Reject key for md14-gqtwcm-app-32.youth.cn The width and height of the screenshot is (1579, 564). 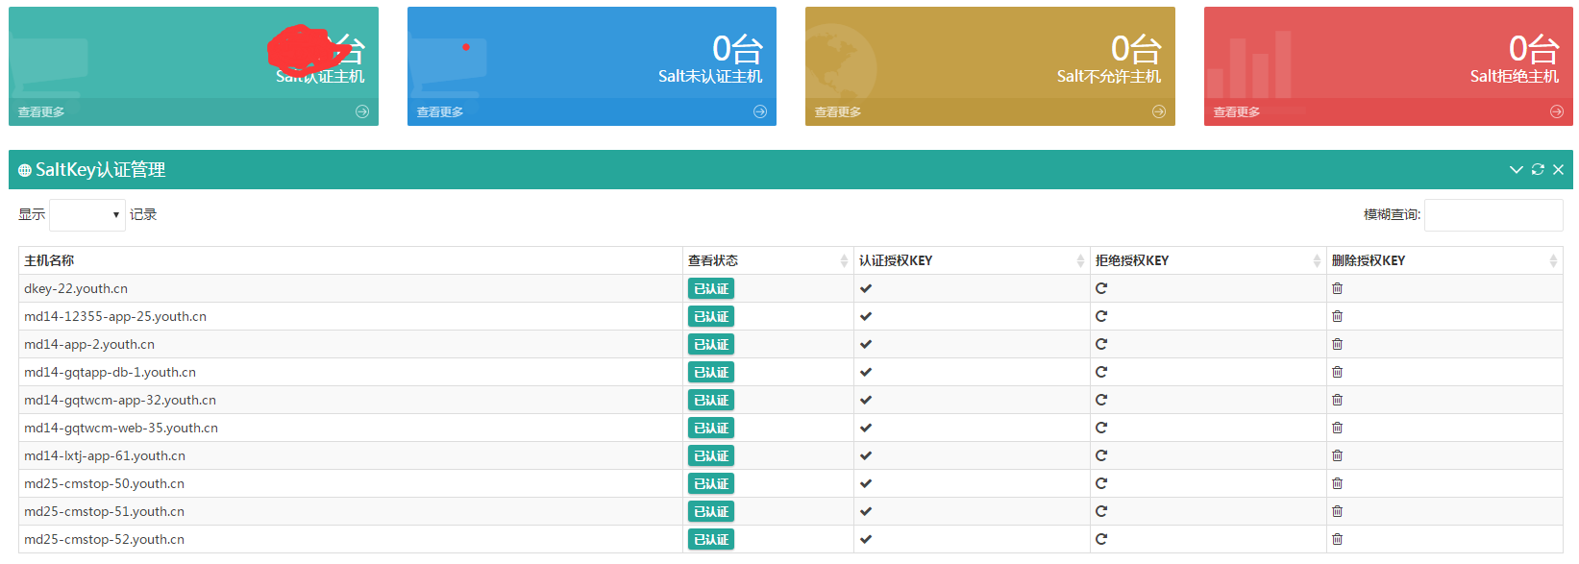[1101, 400]
